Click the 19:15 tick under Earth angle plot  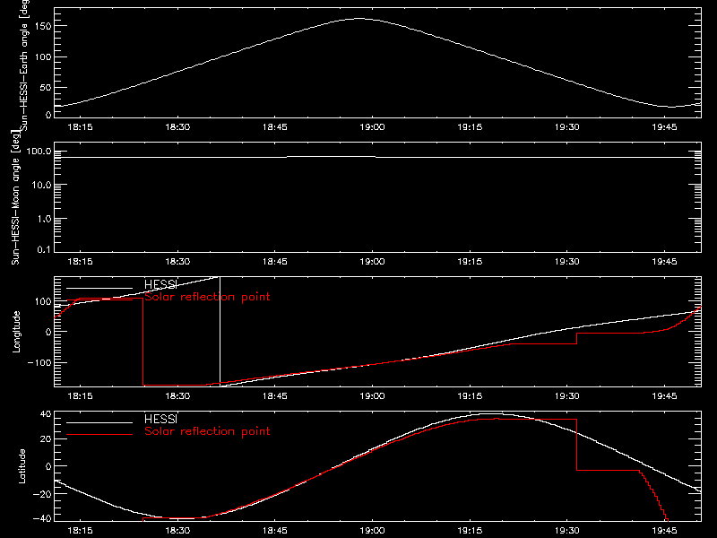click(x=470, y=127)
